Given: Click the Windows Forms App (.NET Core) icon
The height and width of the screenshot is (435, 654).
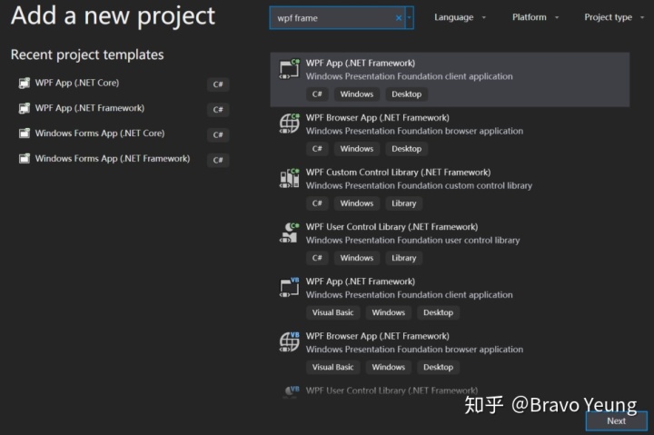Looking at the screenshot, I should click(x=25, y=133).
